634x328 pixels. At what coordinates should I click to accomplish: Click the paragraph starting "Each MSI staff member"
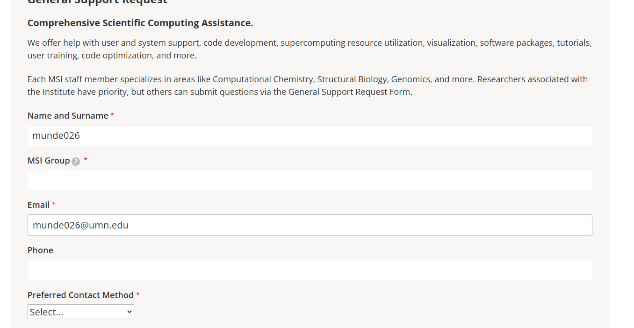pyautogui.click(x=308, y=86)
